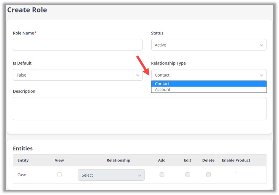
Task: Tick the View checkbox for Case
Action: point(59,175)
